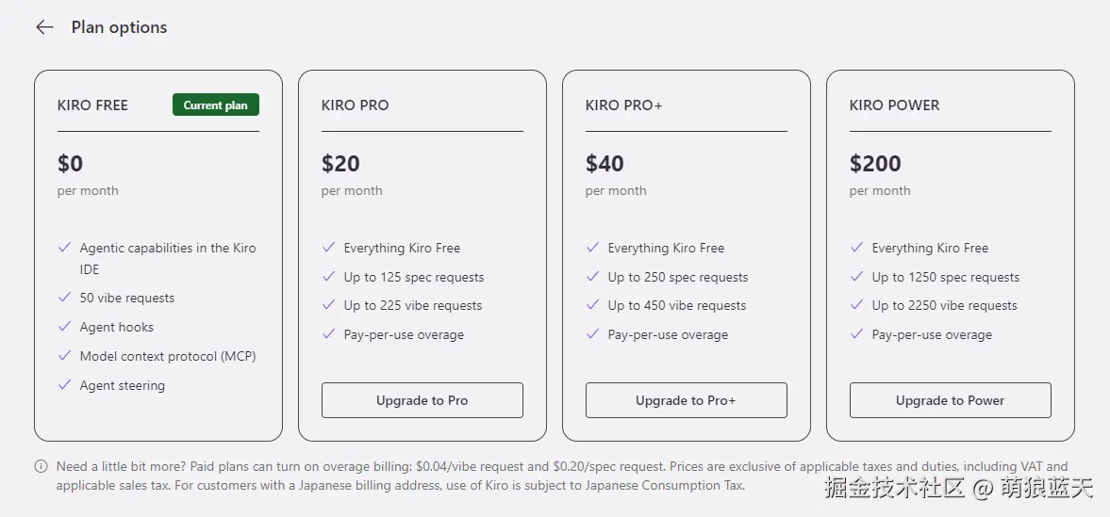
Task: Go back using the arrow beside Plan options
Action: click(x=44, y=27)
